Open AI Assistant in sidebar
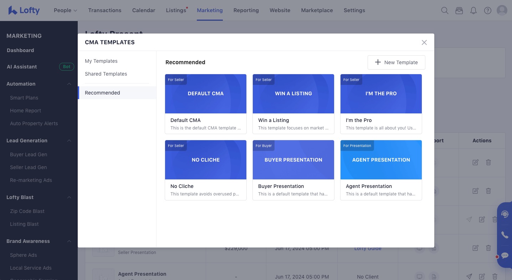The image size is (512, 280). coord(22,67)
